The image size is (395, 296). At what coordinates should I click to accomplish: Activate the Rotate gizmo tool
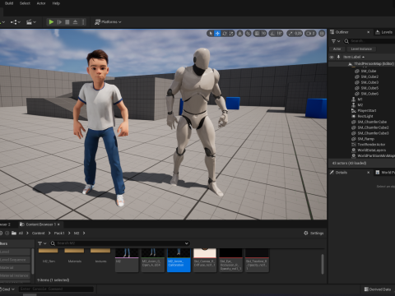pos(225,34)
